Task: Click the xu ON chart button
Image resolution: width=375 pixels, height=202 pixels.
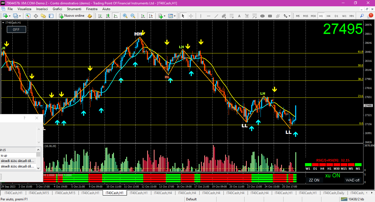Action: pos(332,176)
